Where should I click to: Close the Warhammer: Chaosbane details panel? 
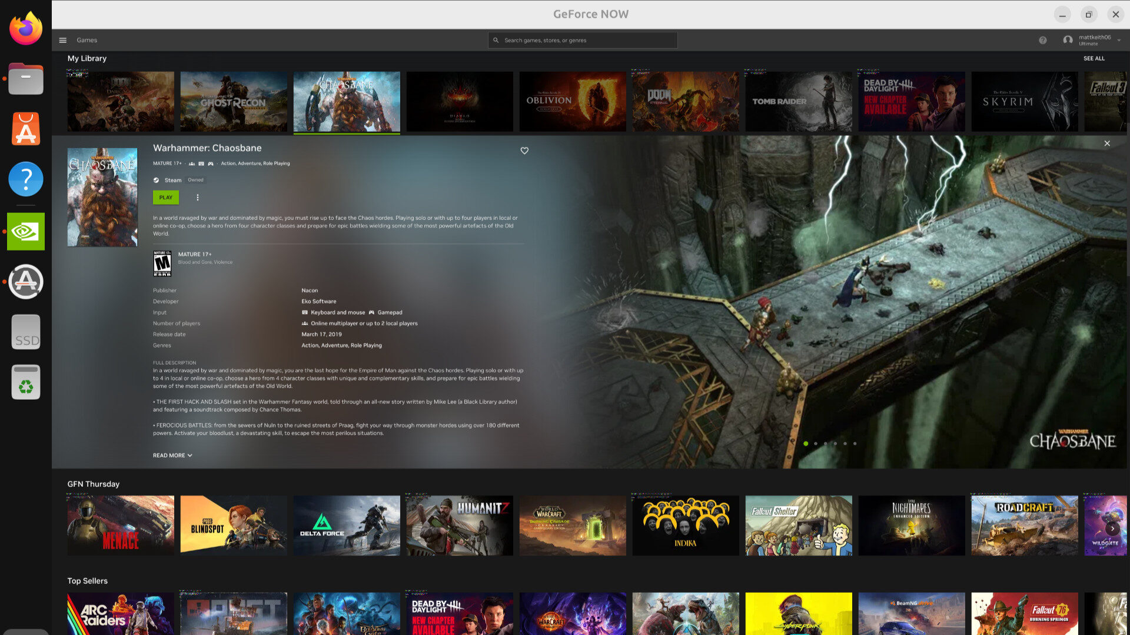tap(1107, 143)
